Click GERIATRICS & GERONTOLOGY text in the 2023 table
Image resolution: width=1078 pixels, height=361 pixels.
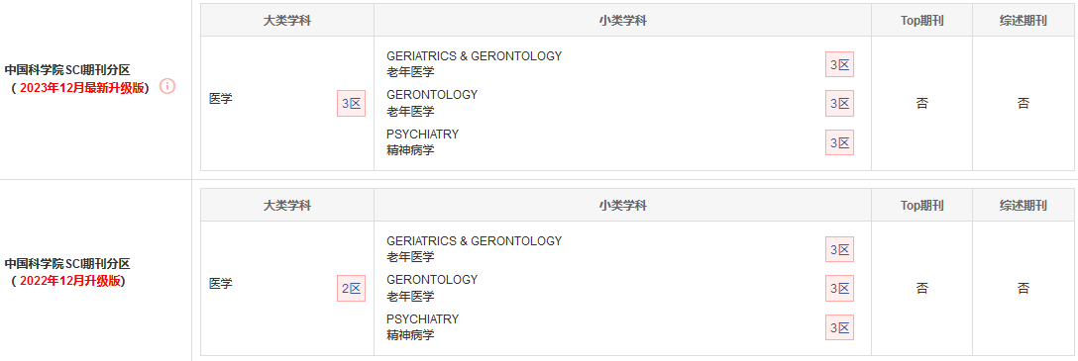pyautogui.click(x=475, y=56)
